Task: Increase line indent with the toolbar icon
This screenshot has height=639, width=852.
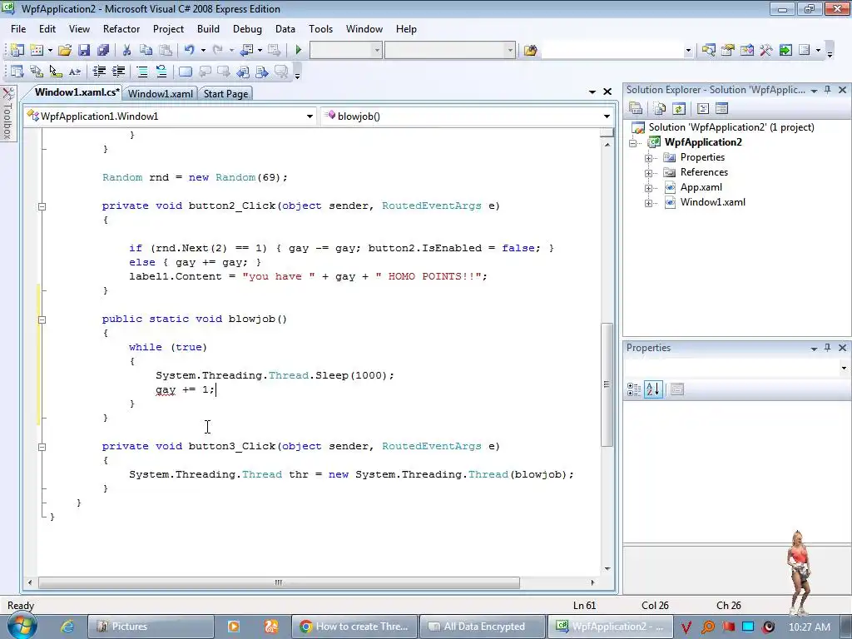Action: (118, 72)
